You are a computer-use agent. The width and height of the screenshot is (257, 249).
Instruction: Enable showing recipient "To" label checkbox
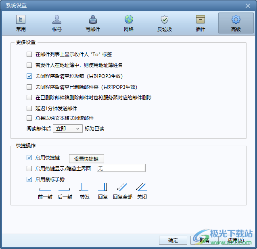coord(29,54)
